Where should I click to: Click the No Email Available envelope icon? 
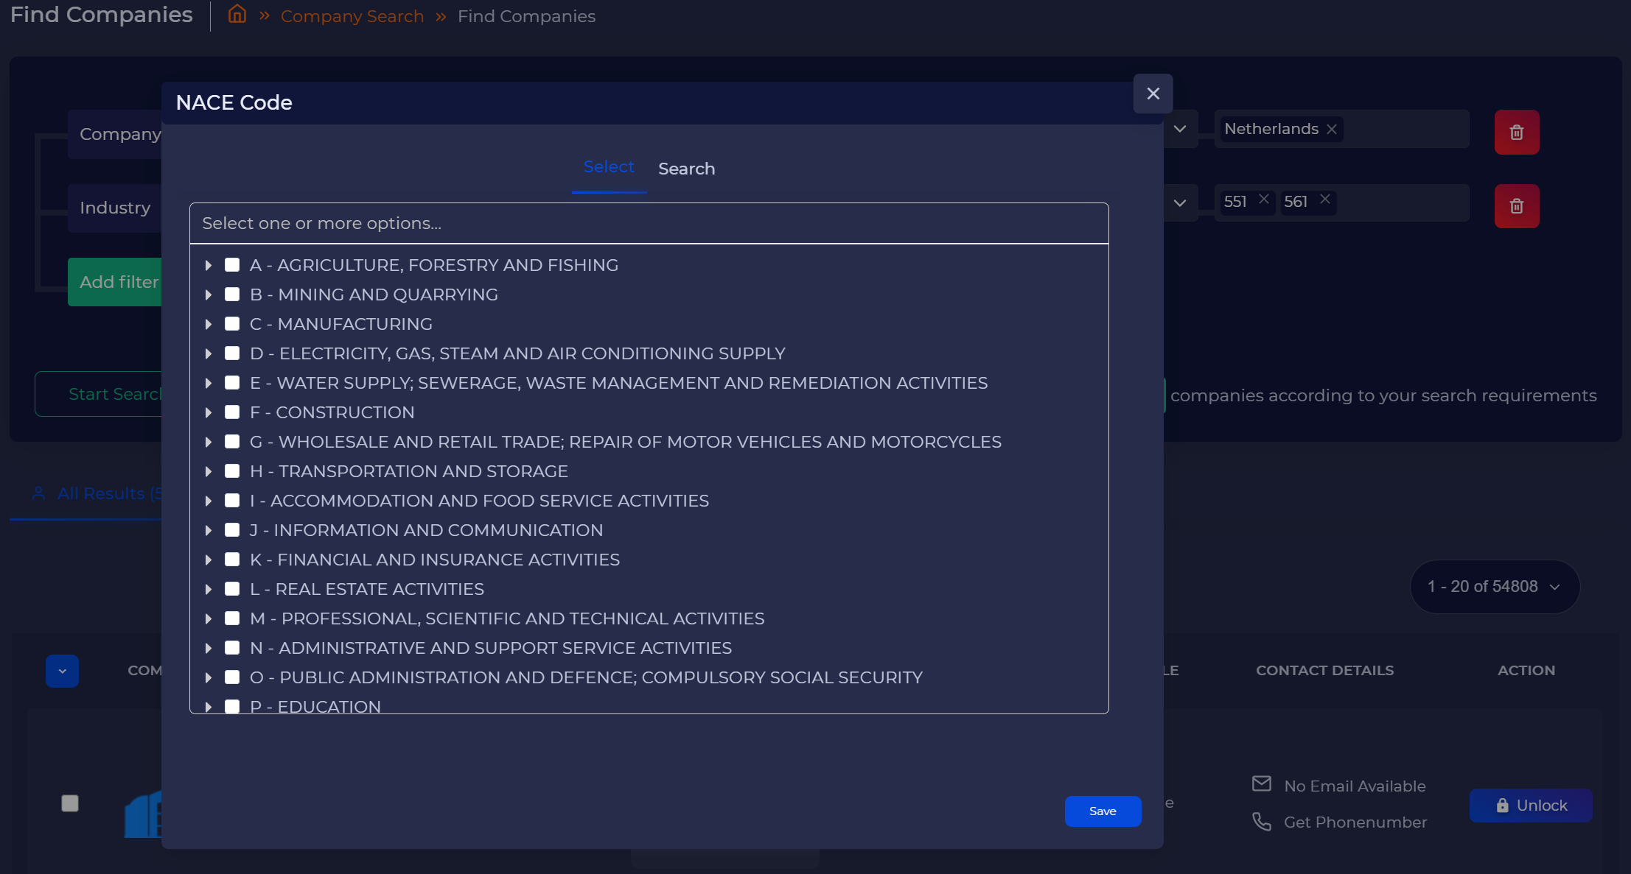1262,783
